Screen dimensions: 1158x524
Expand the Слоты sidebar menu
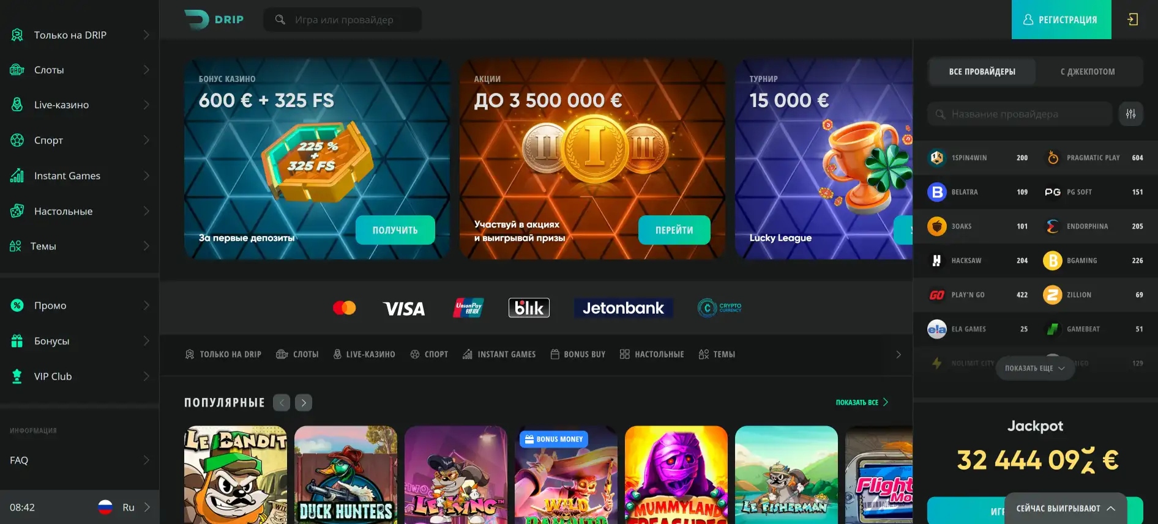(x=80, y=70)
